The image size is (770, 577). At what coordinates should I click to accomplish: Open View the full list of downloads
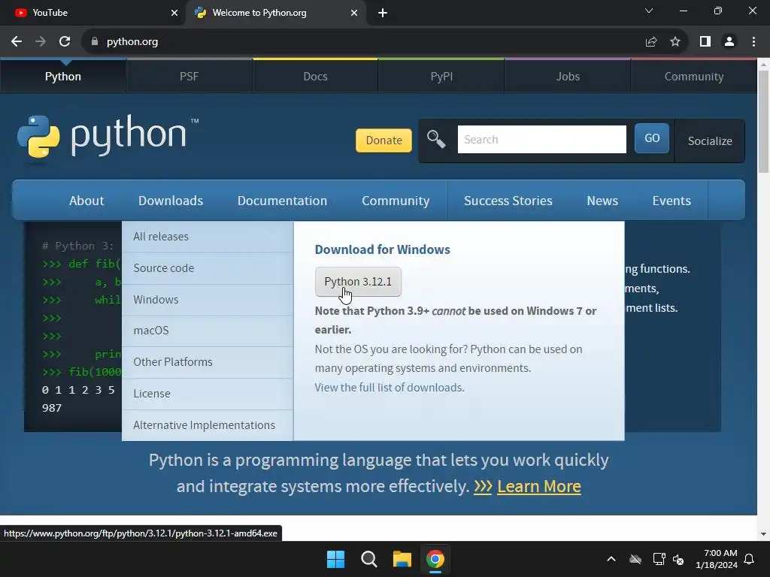tap(390, 387)
